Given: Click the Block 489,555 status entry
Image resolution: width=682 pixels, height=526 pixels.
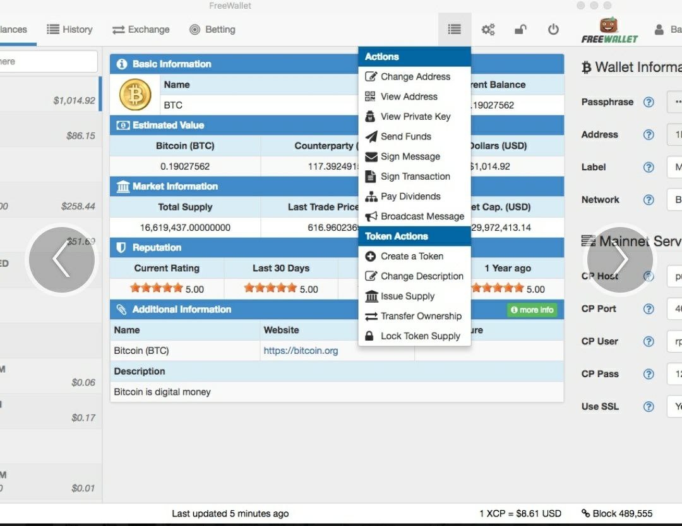Looking at the screenshot, I should pos(617,514).
